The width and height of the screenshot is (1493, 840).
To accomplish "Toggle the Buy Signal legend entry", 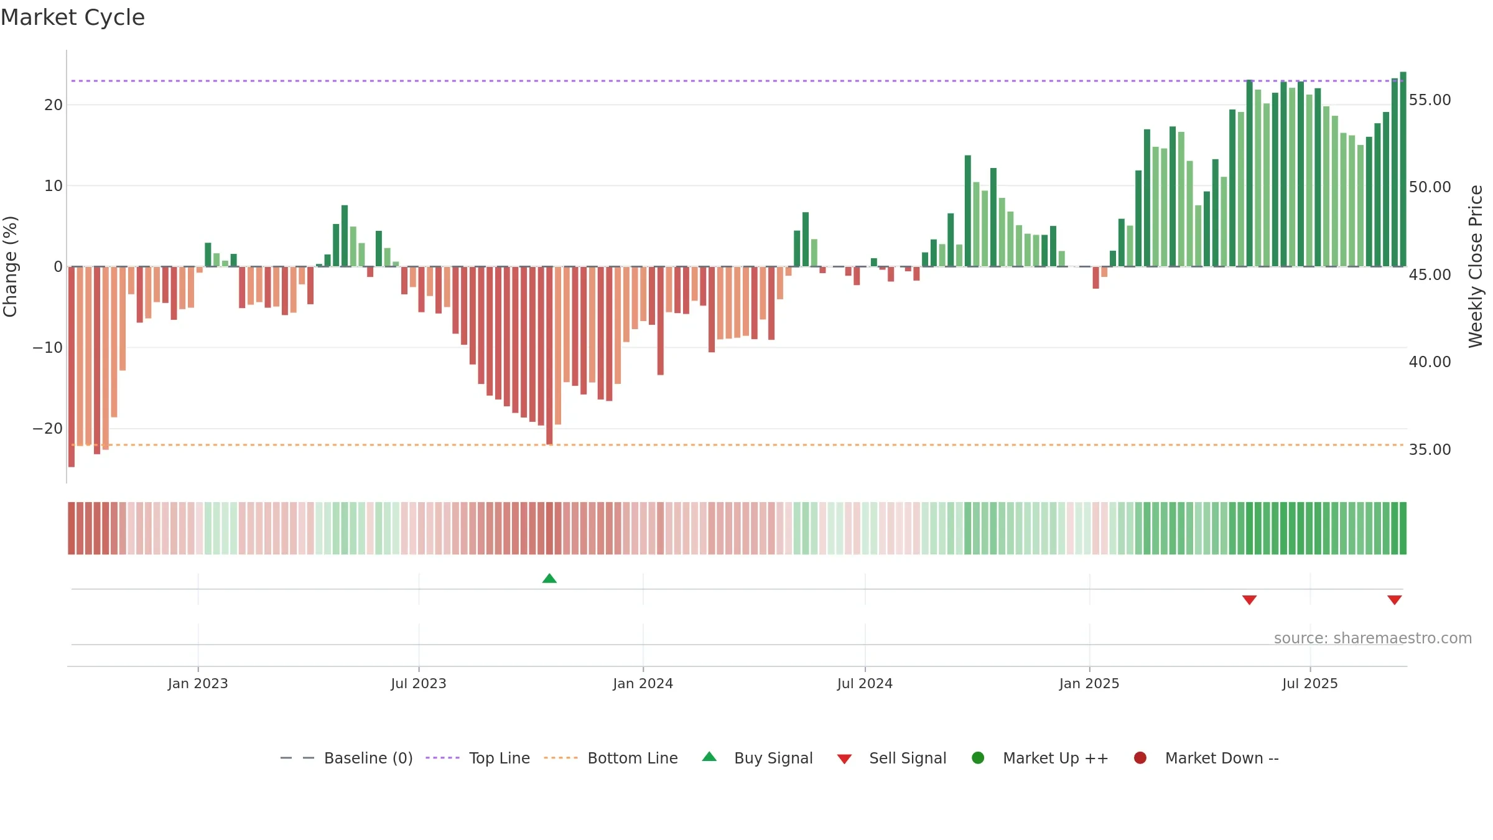I will point(757,758).
